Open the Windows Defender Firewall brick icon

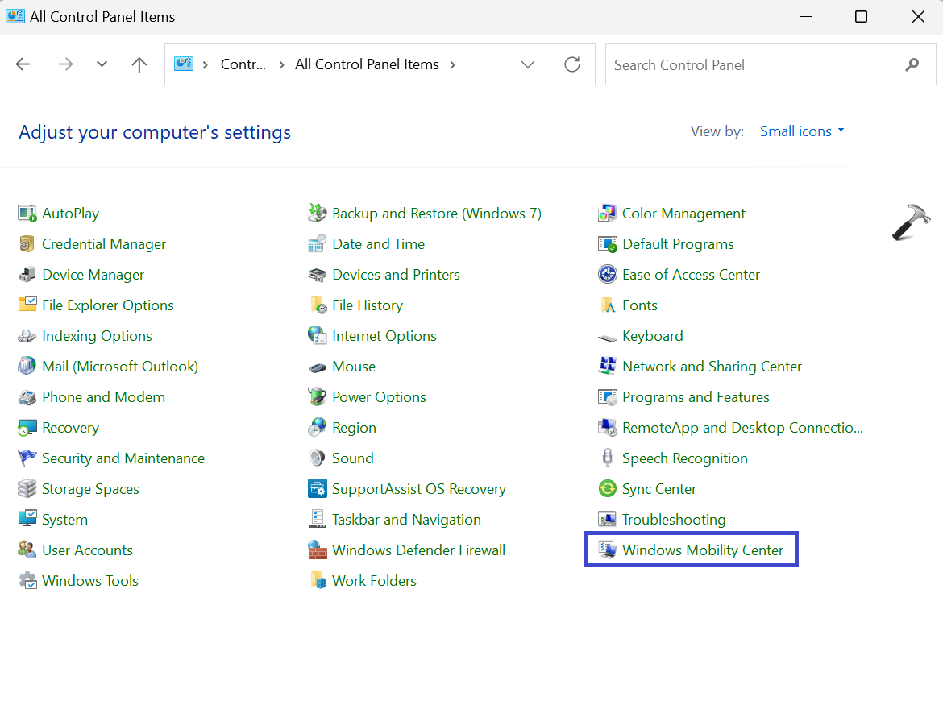[x=317, y=550]
